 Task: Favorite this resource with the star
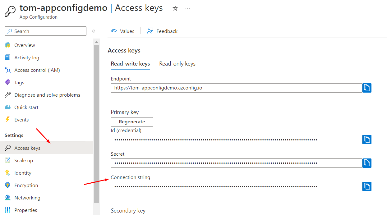pos(175,8)
